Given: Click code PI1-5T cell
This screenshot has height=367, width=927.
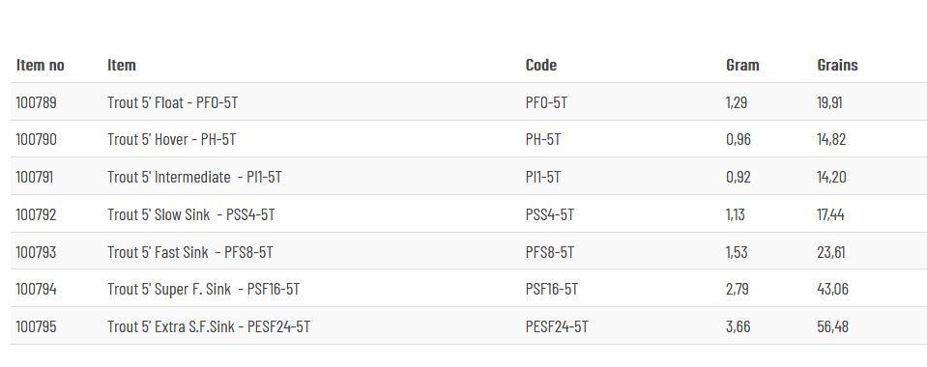Looking at the screenshot, I should [x=542, y=177].
